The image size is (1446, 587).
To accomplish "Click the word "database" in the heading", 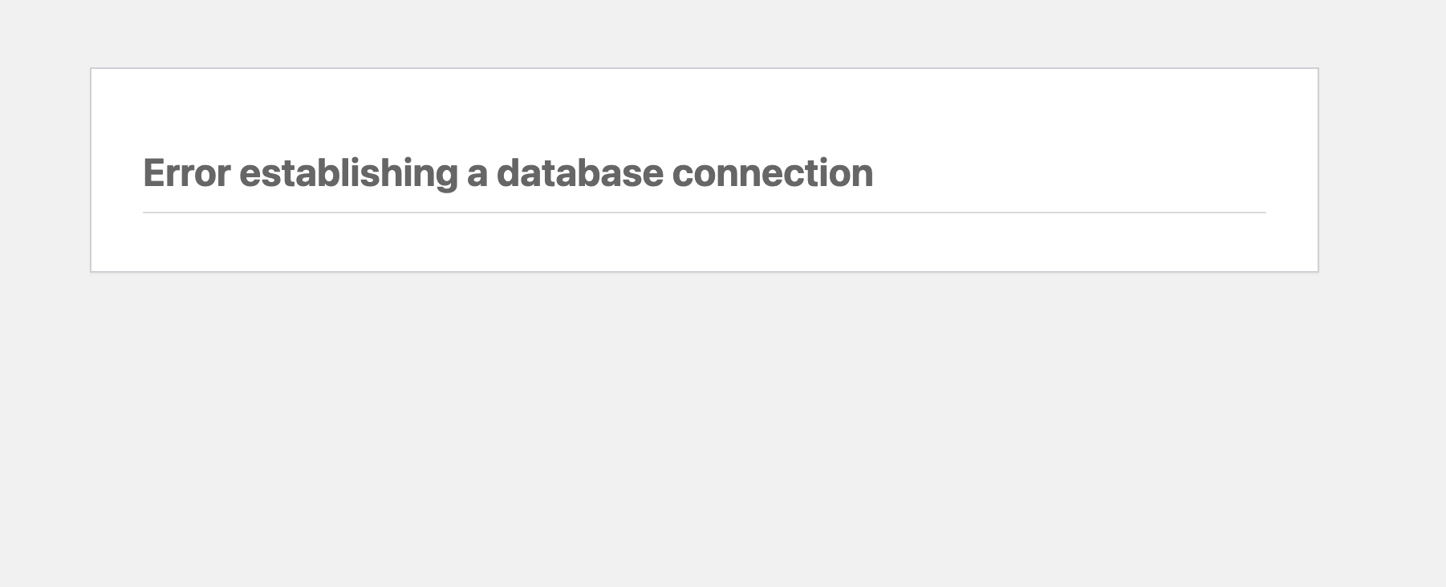I will click(x=579, y=173).
